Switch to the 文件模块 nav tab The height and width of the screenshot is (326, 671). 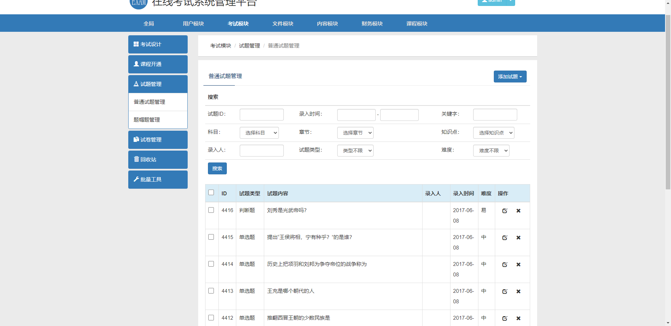coord(283,23)
